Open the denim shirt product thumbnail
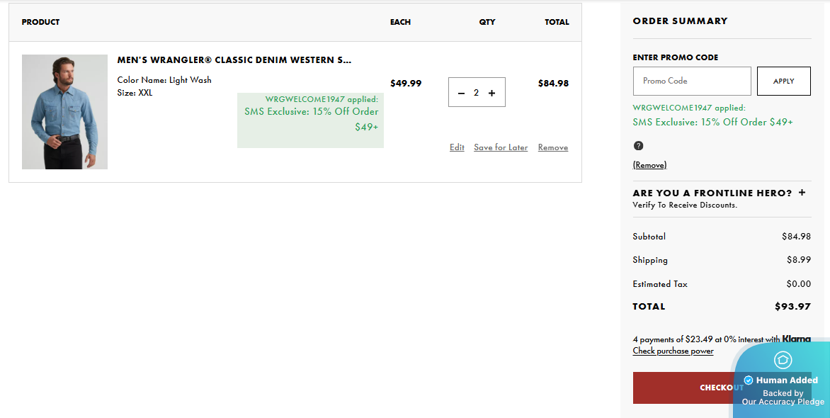The height and width of the screenshot is (418, 830). point(64,112)
